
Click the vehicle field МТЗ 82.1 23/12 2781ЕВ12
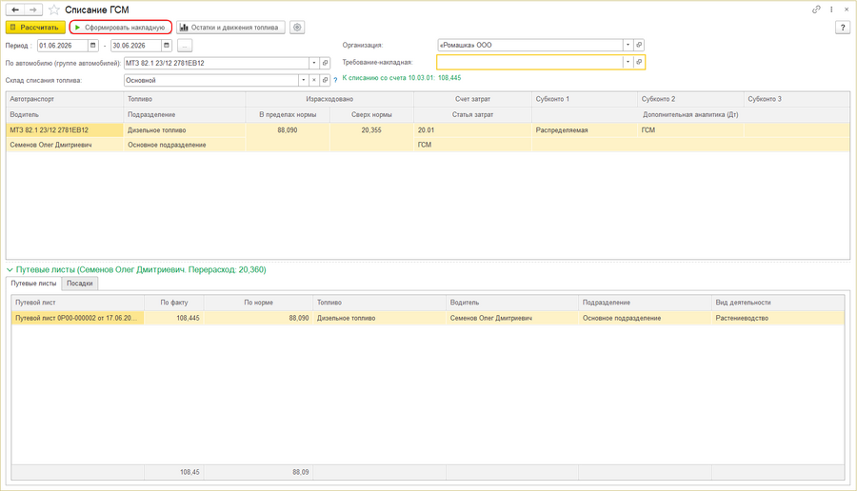[216, 63]
